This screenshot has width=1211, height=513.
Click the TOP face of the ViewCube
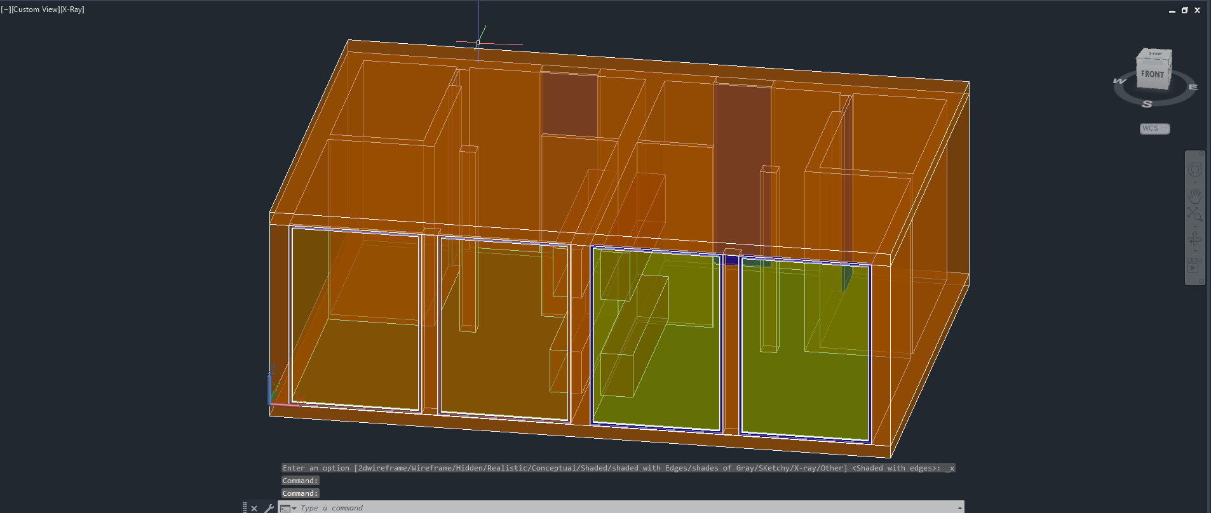tap(1155, 53)
